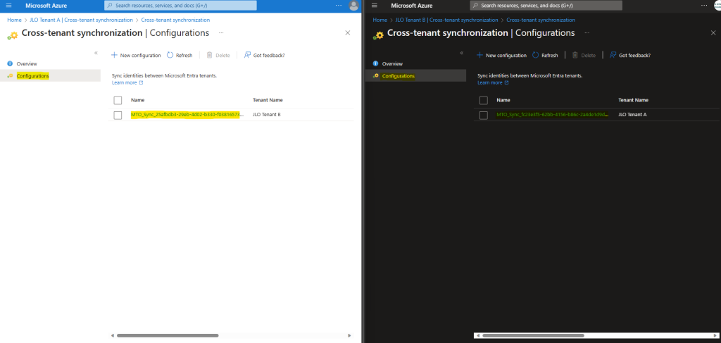The image size is (721, 343).
Task: Open the Learn more link in Tenant A portal
Action: pyautogui.click(x=127, y=83)
